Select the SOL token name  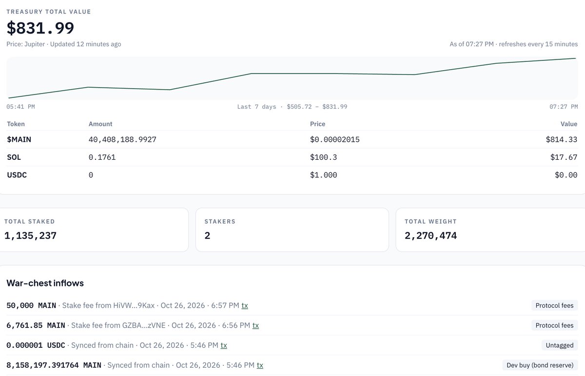click(x=14, y=157)
